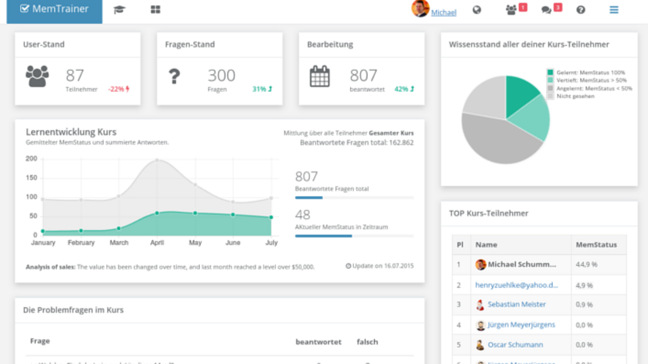Expand the hamburger menu

coord(614,10)
